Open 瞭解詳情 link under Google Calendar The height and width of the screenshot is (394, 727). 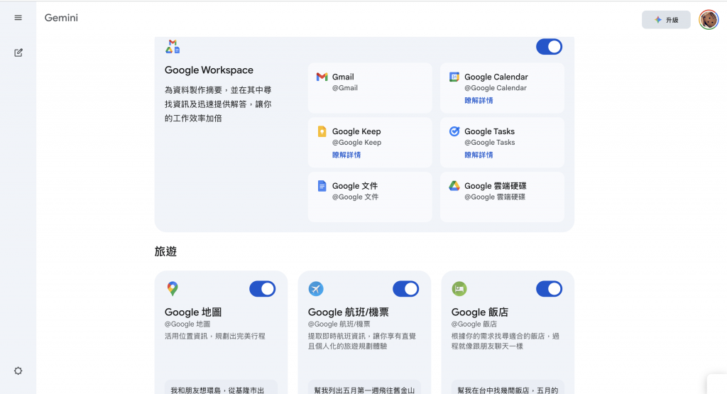coord(479,101)
